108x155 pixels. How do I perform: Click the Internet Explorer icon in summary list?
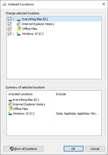click(10, 104)
